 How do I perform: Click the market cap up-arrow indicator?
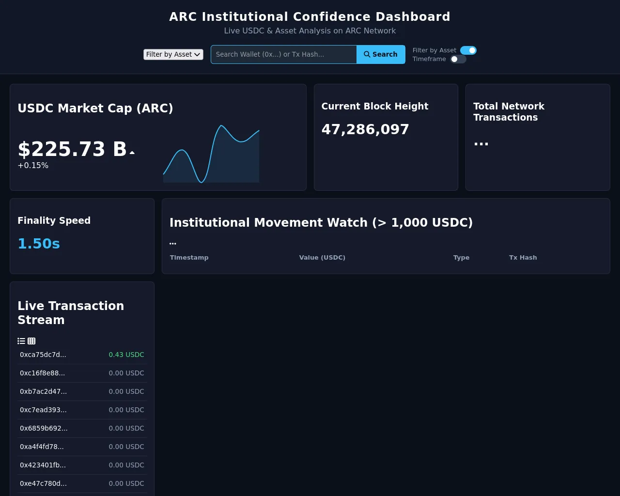[x=132, y=153]
